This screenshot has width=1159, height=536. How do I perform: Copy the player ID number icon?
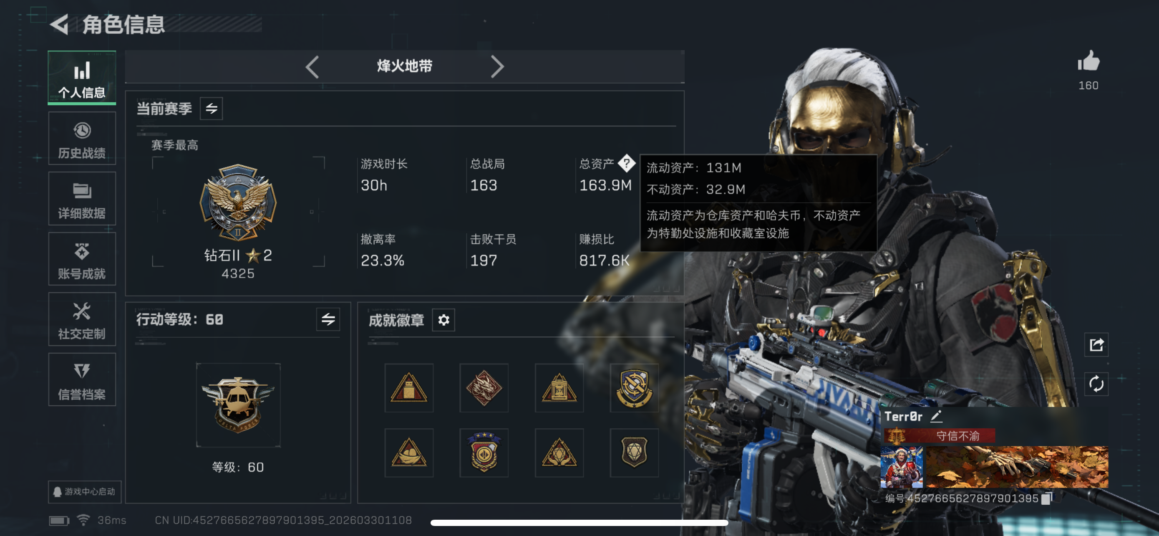1046,498
